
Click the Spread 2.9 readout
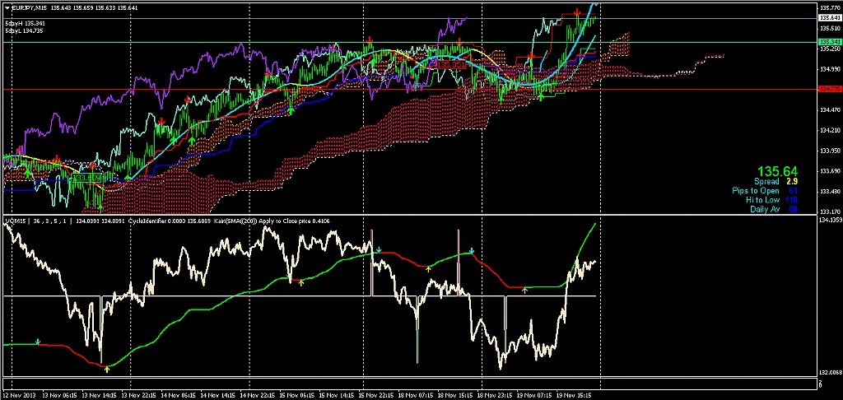(x=775, y=182)
